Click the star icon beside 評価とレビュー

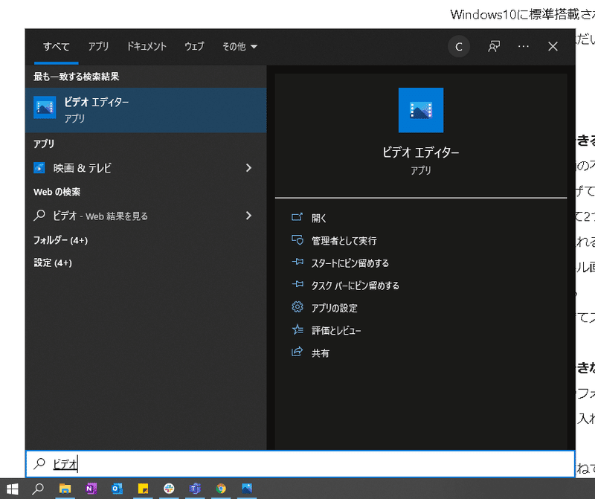click(297, 329)
